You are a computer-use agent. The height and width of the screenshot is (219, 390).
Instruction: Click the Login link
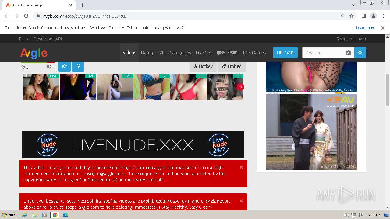point(360,39)
